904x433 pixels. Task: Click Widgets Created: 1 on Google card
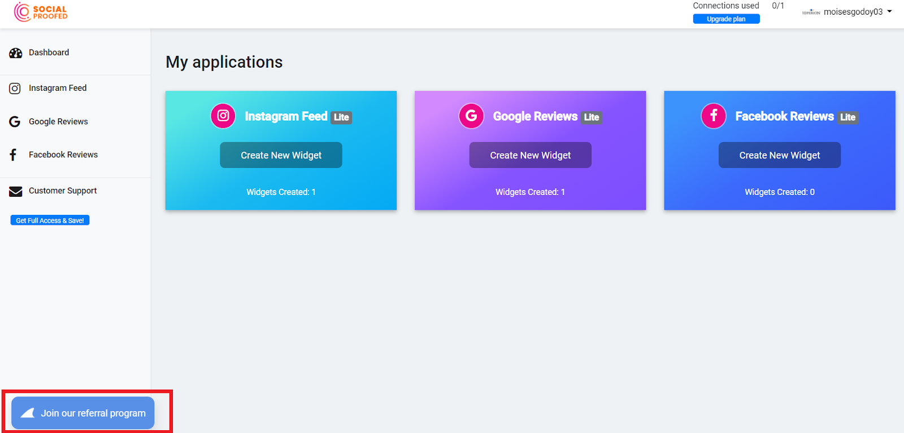point(530,192)
